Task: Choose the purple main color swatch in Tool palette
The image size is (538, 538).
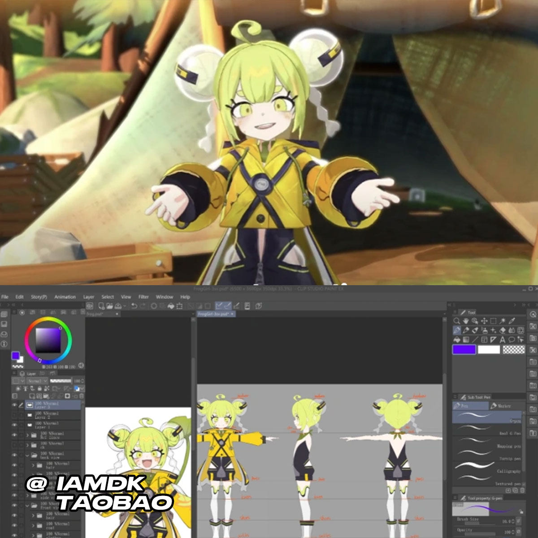Action: [464, 350]
